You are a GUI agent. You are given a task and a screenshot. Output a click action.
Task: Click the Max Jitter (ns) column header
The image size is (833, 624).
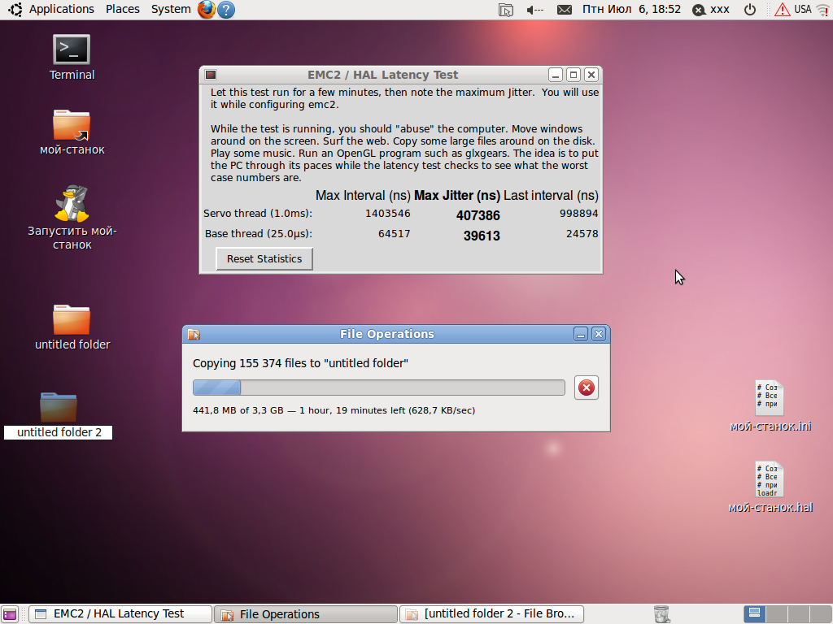[x=457, y=196]
